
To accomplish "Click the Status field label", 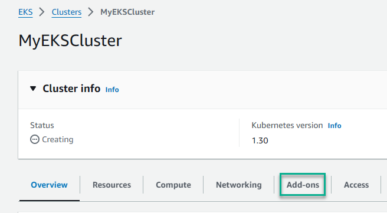I will 42,126.
